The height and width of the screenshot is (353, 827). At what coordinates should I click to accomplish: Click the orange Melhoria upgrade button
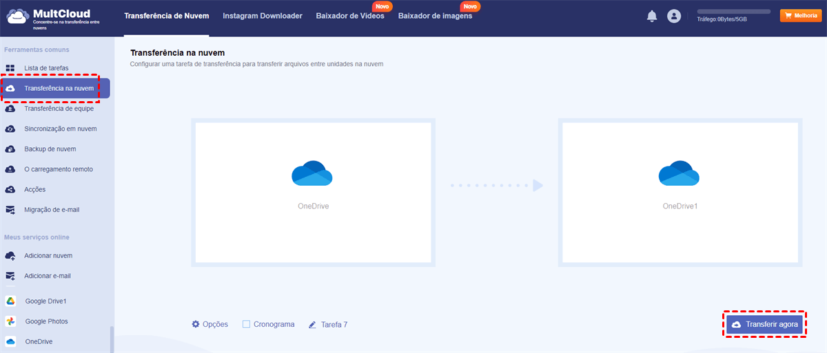click(x=799, y=15)
